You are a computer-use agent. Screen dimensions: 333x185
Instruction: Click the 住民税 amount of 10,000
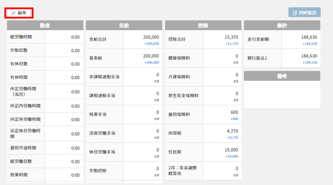(x=231, y=150)
